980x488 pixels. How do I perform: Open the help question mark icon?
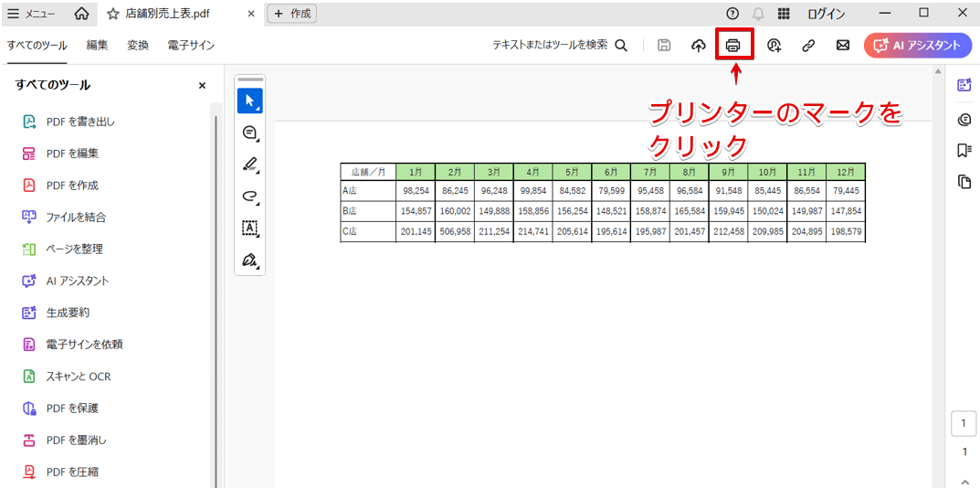click(732, 14)
